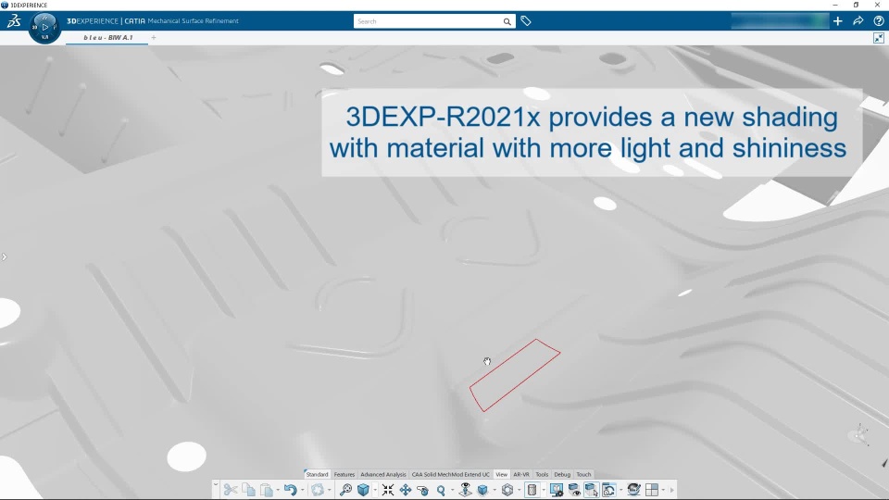Click the swap visible space icon

[609, 490]
